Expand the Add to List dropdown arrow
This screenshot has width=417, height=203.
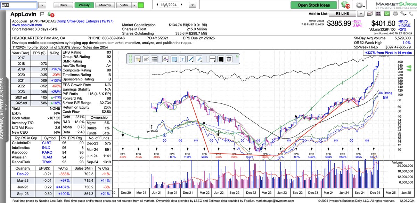[360, 14]
